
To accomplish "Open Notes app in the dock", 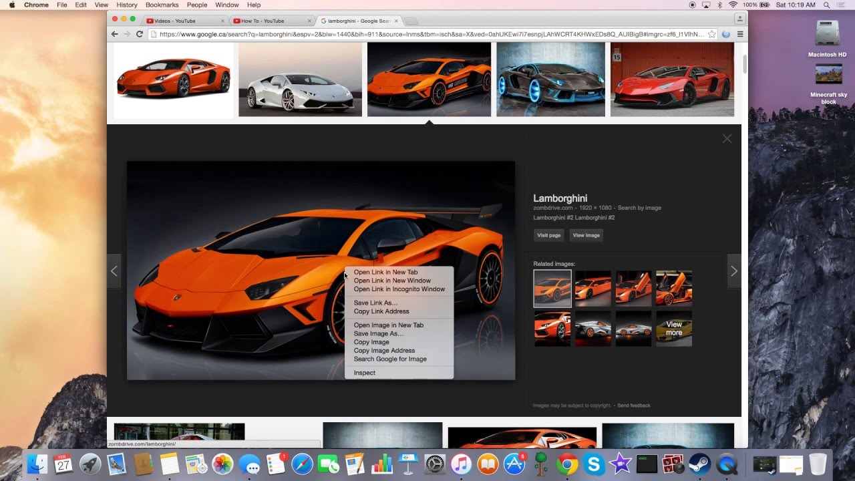I will (170, 463).
